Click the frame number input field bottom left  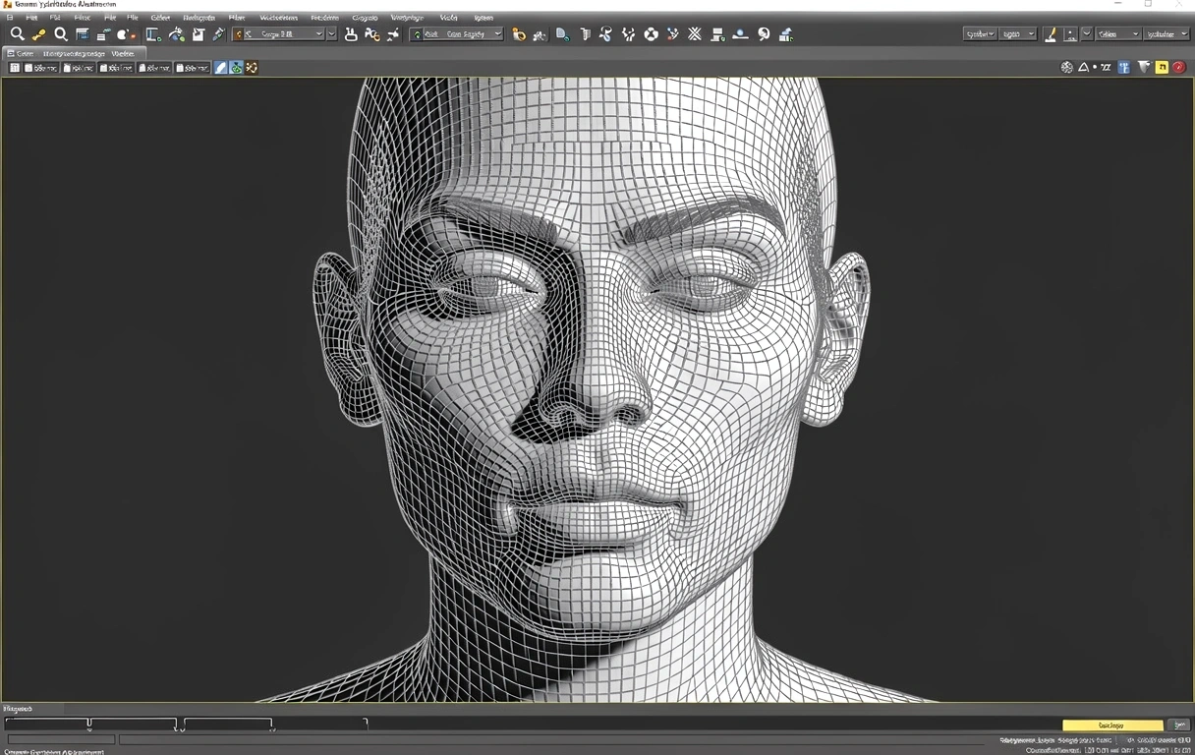point(61,738)
